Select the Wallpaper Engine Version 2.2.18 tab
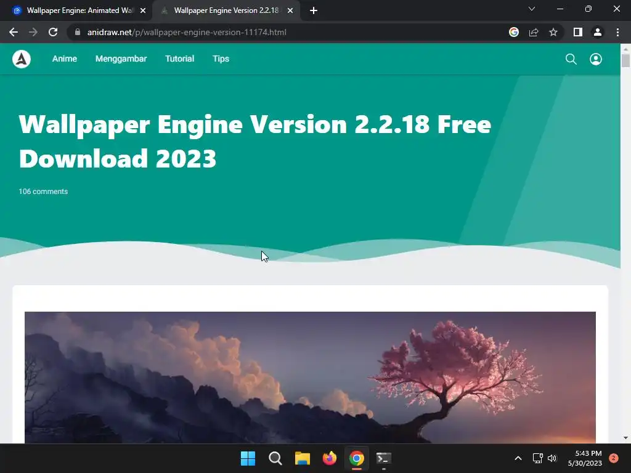This screenshot has height=473, width=631. 226,10
